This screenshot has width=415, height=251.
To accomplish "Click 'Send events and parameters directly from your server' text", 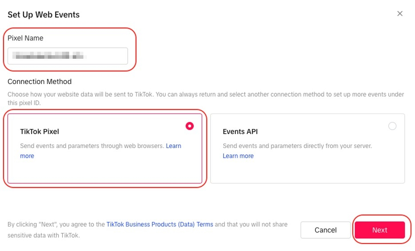I will (297, 146).
